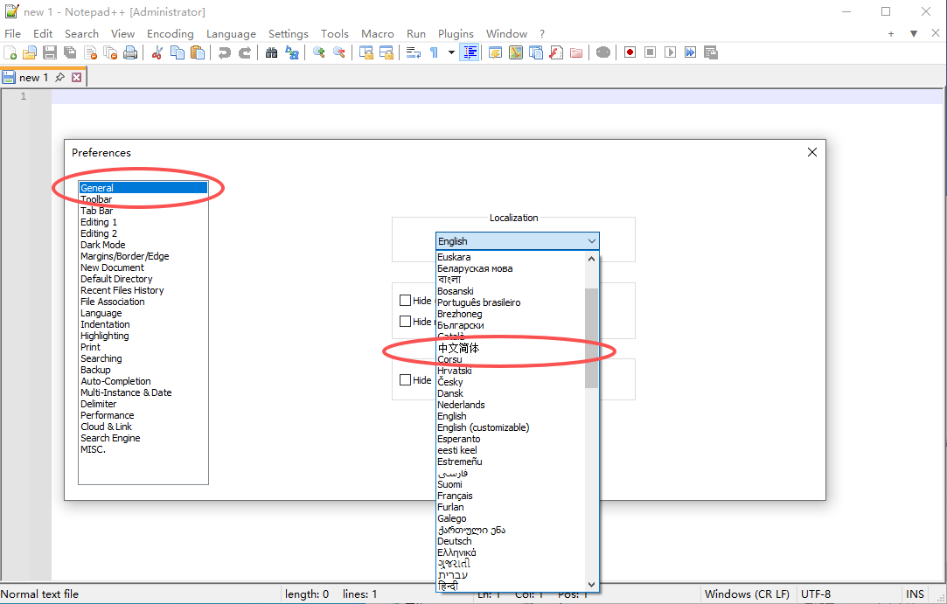This screenshot has width=947, height=604.
Task: Choose 中文简体 from the language list
Action: (458, 348)
